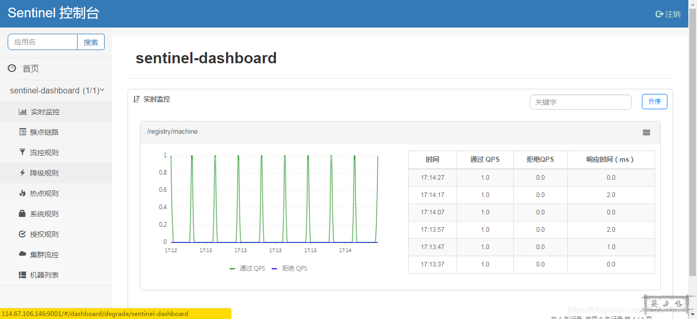The image size is (697, 319).
Task: Click the 时间 column header
Action: click(433, 160)
